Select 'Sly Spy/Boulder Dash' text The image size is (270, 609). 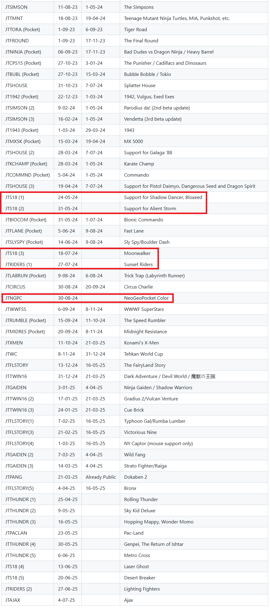pos(147,242)
